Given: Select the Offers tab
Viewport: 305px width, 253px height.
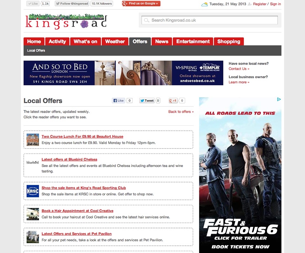Looking at the screenshot, I should [x=140, y=41].
